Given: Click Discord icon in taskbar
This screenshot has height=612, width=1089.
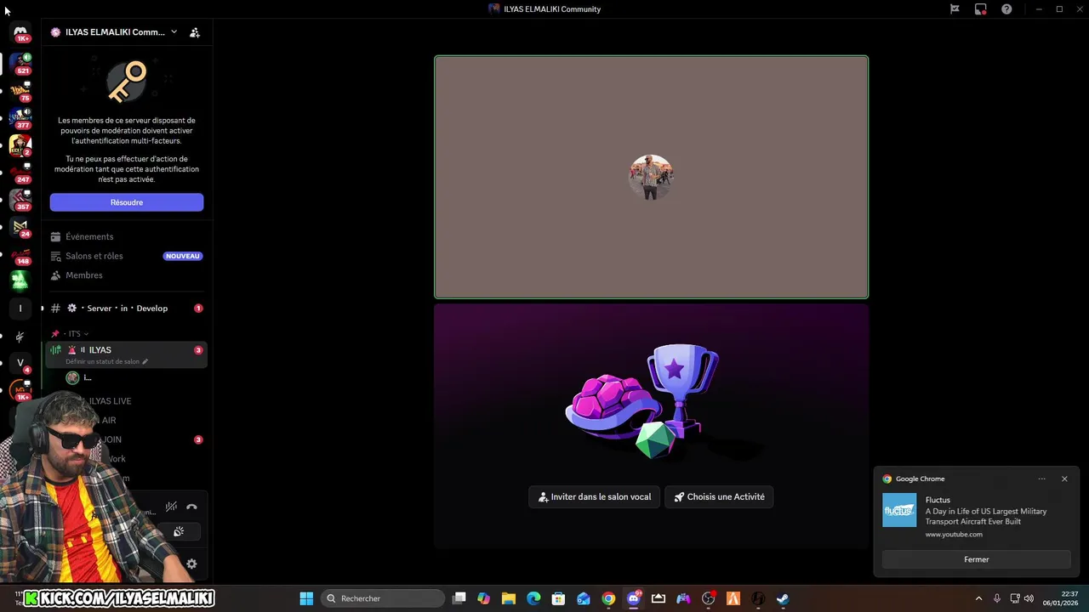Looking at the screenshot, I should [x=633, y=598].
